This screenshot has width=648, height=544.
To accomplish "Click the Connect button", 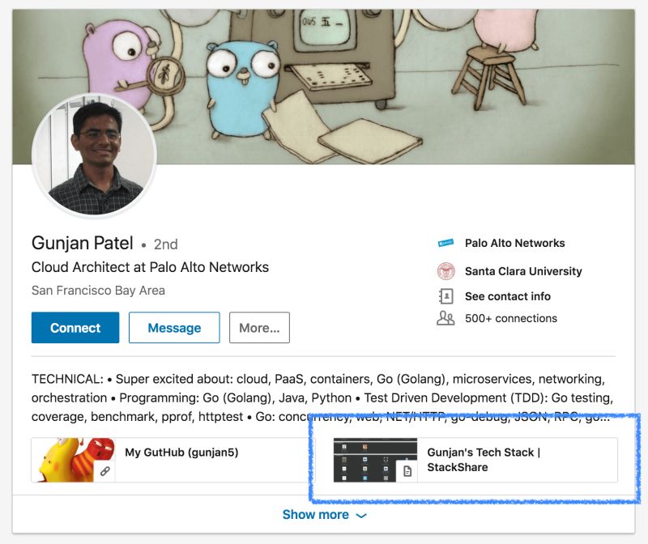I will pyautogui.click(x=75, y=328).
